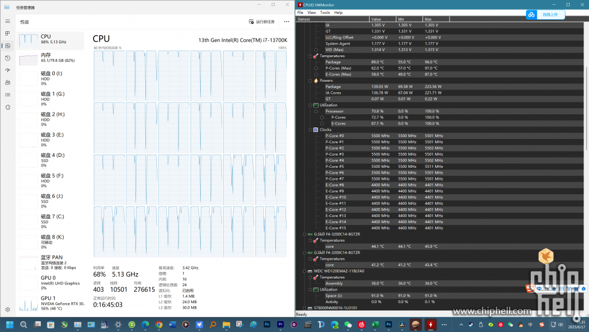
Task: Click HWMonitor vertical scrollbar thumb
Action: [x=586, y=108]
